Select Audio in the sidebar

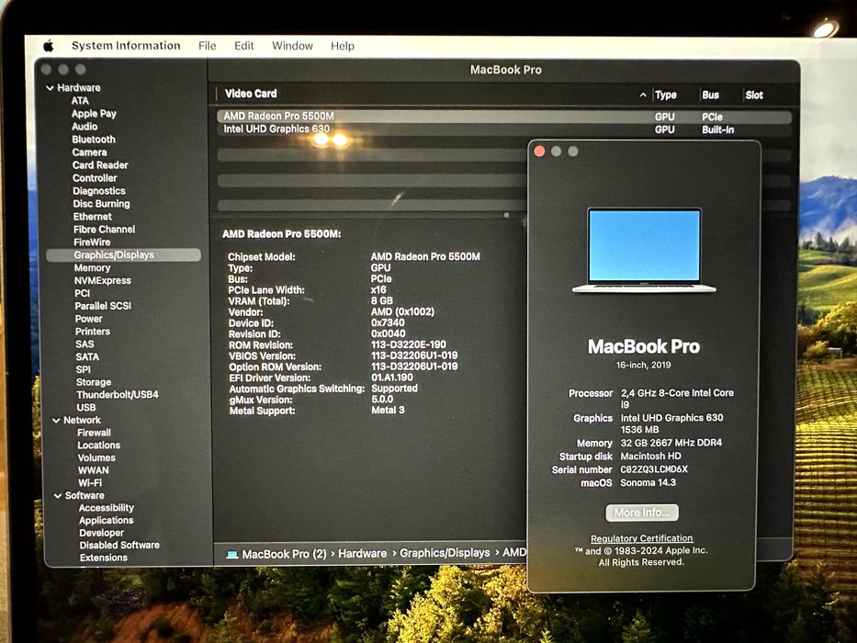pos(85,127)
